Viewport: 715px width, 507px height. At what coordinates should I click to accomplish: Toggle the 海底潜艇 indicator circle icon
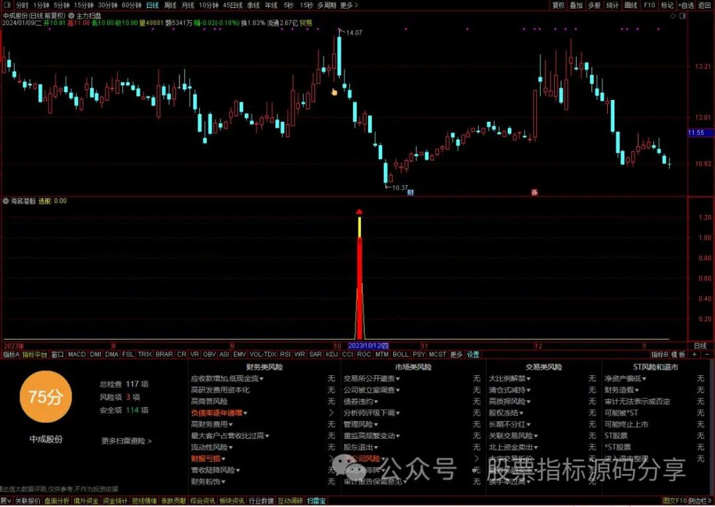[x=6, y=201]
